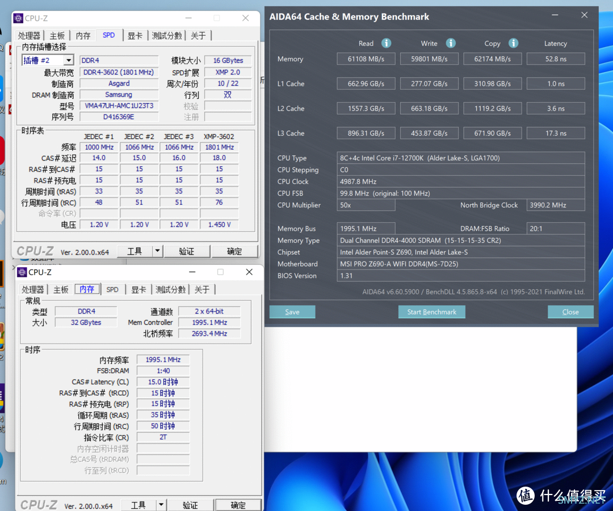The height and width of the screenshot is (511, 613).
Task: Click 确定 button in upper CPU-Z window
Action: 234,251
